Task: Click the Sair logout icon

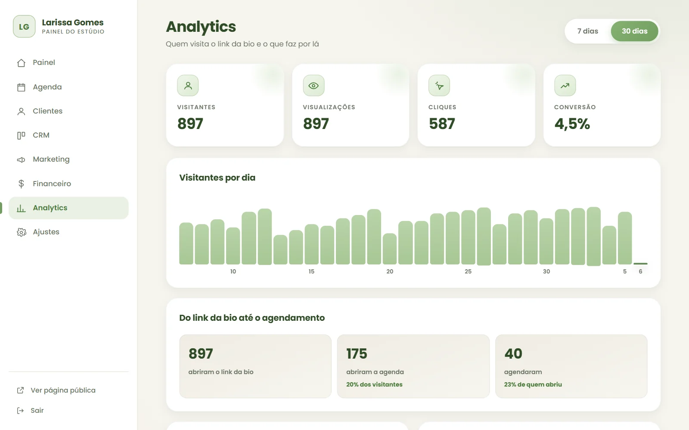Action: (20, 411)
